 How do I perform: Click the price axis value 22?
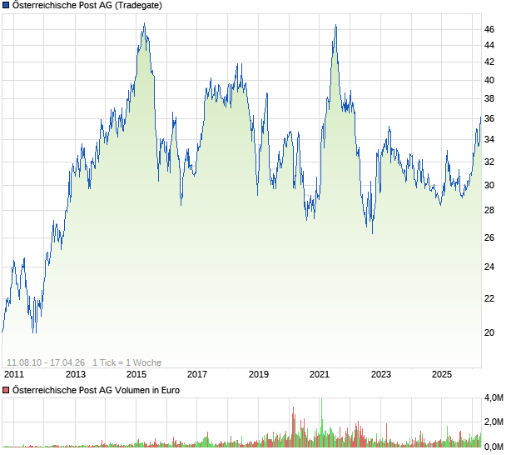pyautogui.click(x=489, y=298)
